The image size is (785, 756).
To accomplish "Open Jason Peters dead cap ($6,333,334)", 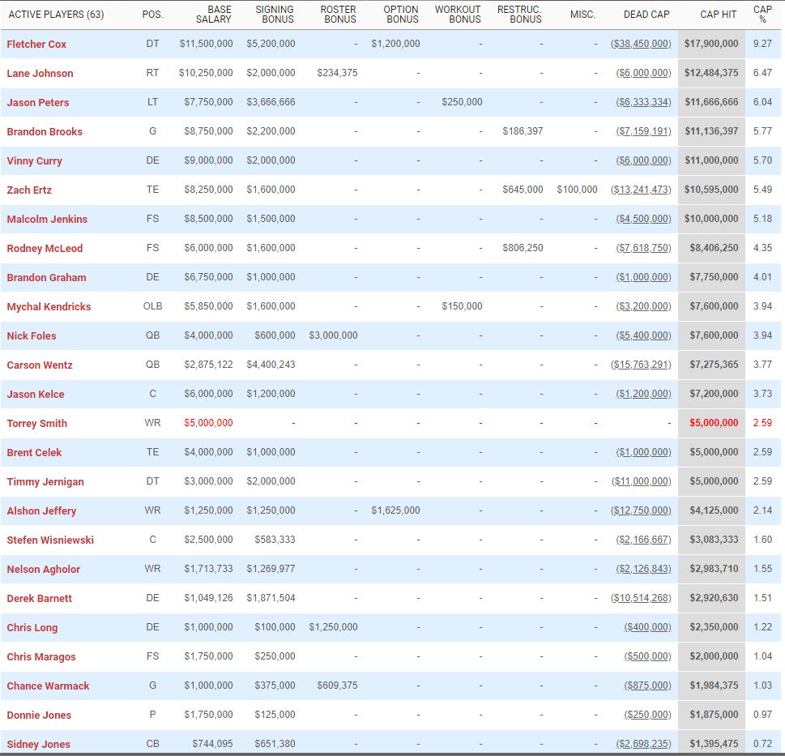I will pyautogui.click(x=643, y=102).
